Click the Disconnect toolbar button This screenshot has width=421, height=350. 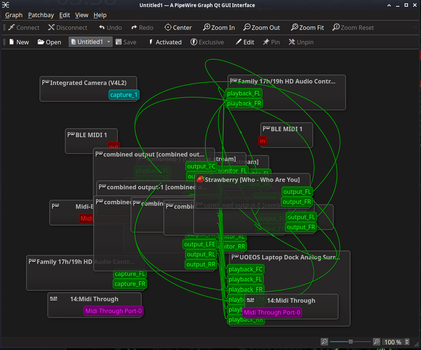(x=67, y=28)
